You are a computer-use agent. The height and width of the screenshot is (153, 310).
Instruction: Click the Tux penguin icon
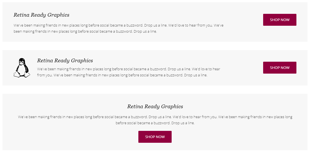[x=22, y=68]
